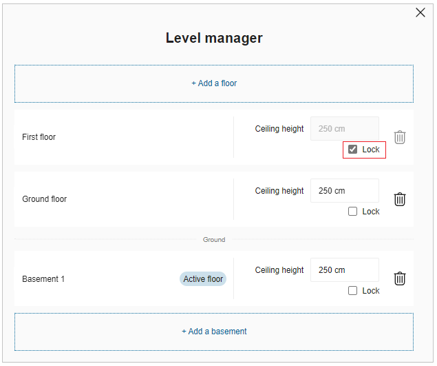Uncheck the Lock checkbox for First floor
The height and width of the screenshot is (366, 437).
coord(353,150)
